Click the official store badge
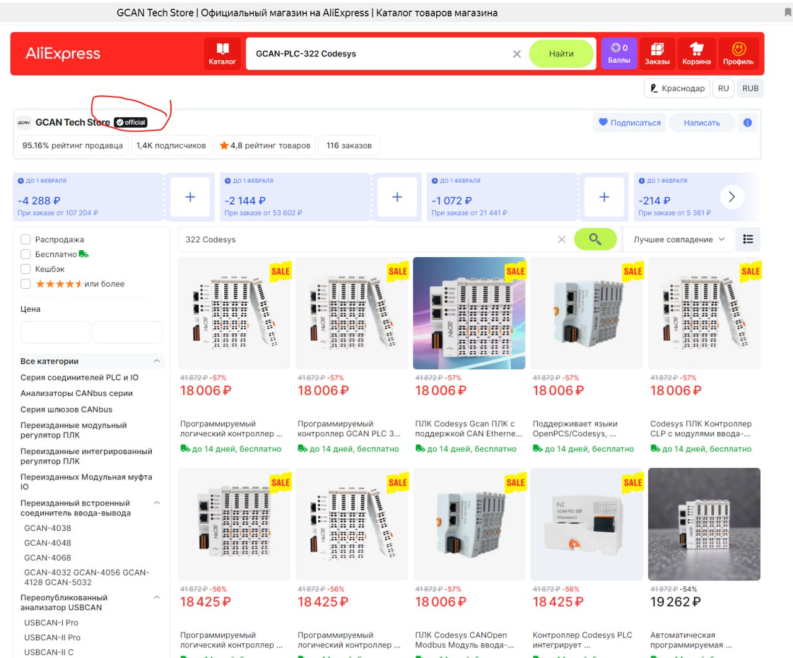The image size is (793, 658). pyautogui.click(x=131, y=123)
